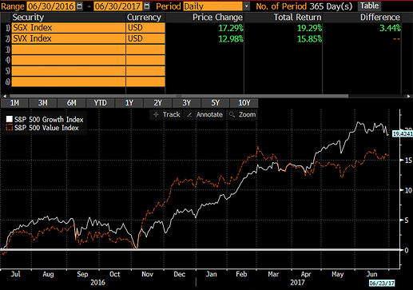Viewport: 413px width, 290px height.
Task: Click empty security cell in row 3
Action: (68, 50)
